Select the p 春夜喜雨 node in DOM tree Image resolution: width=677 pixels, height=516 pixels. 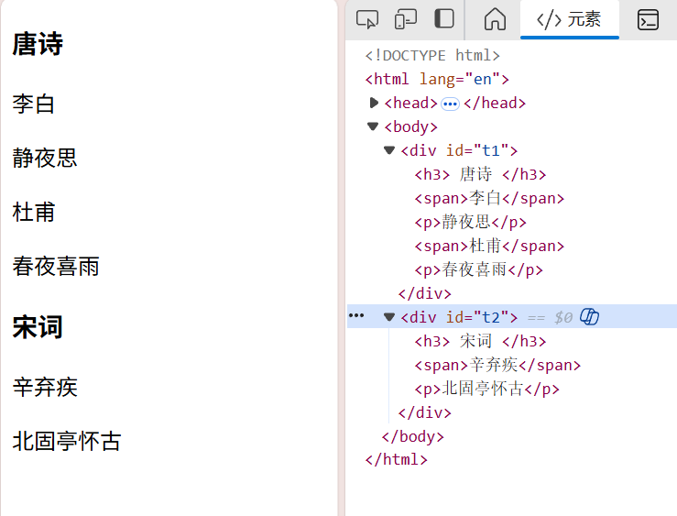(x=478, y=269)
